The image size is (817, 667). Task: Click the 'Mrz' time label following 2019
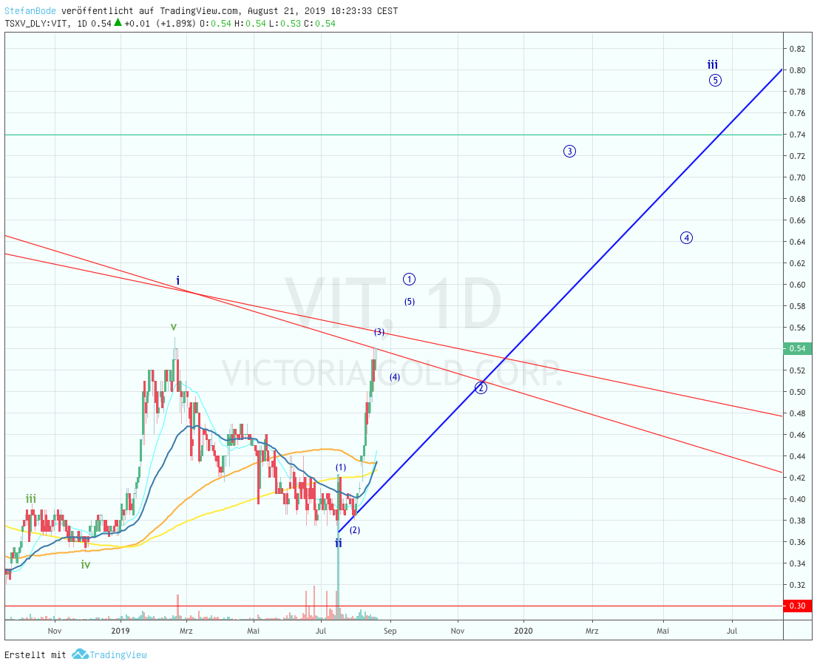pos(186,631)
